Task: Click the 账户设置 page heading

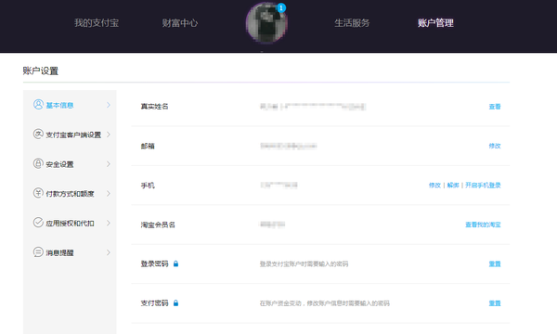Action: [x=41, y=71]
